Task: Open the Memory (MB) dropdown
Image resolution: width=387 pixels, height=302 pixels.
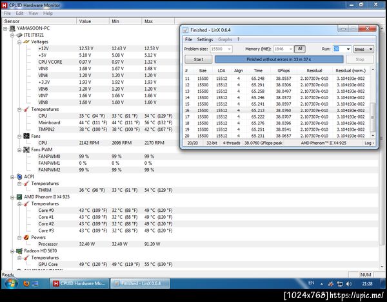Action: tap(290, 49)
